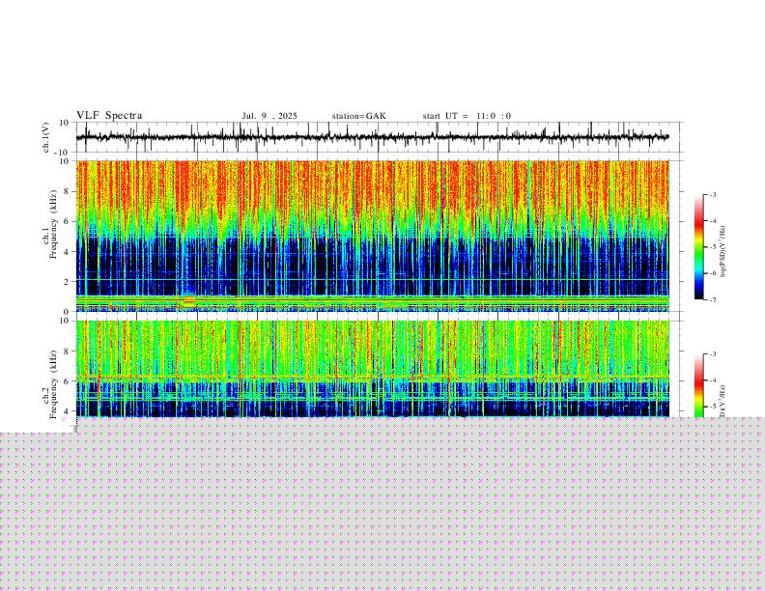Screen dimensions: 765x591
Task: Click the "8" kHz tick on ch.2 axis
Action: 67,352
